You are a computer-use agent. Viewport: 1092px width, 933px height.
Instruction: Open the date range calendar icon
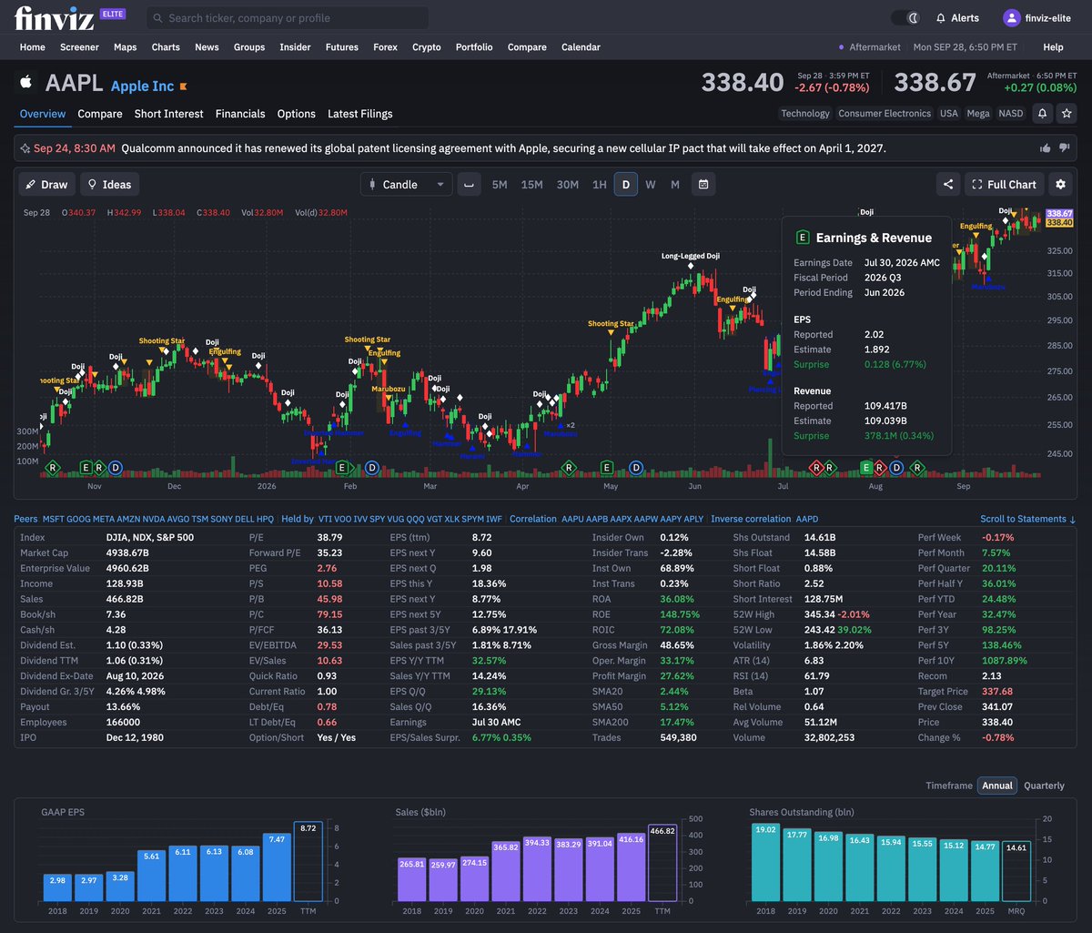(x=703, y=184)
